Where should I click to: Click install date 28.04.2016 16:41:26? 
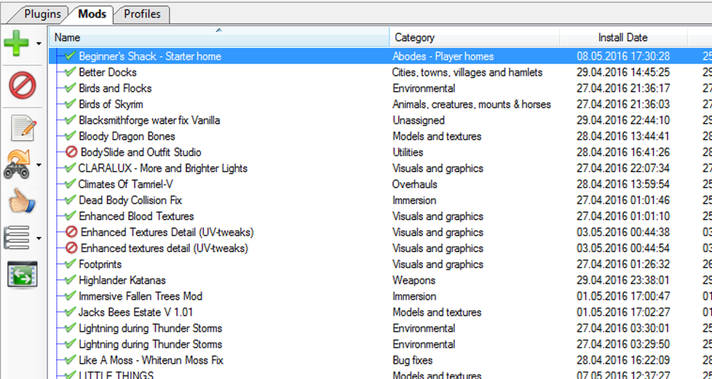[x=623, y=152]
